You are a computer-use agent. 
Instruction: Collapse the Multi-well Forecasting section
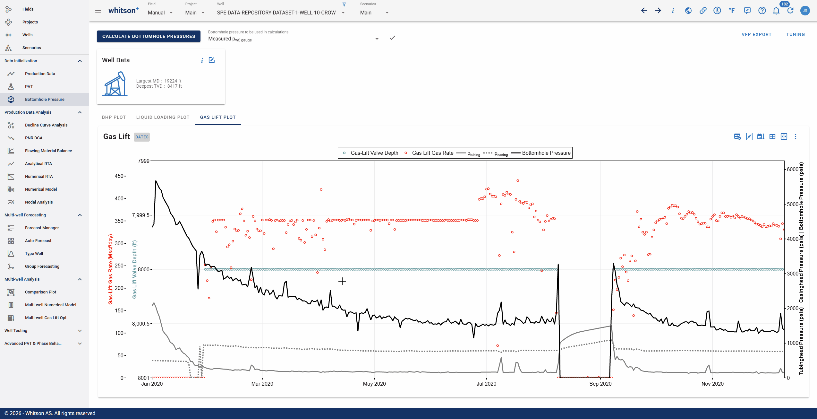click(80, 215)
